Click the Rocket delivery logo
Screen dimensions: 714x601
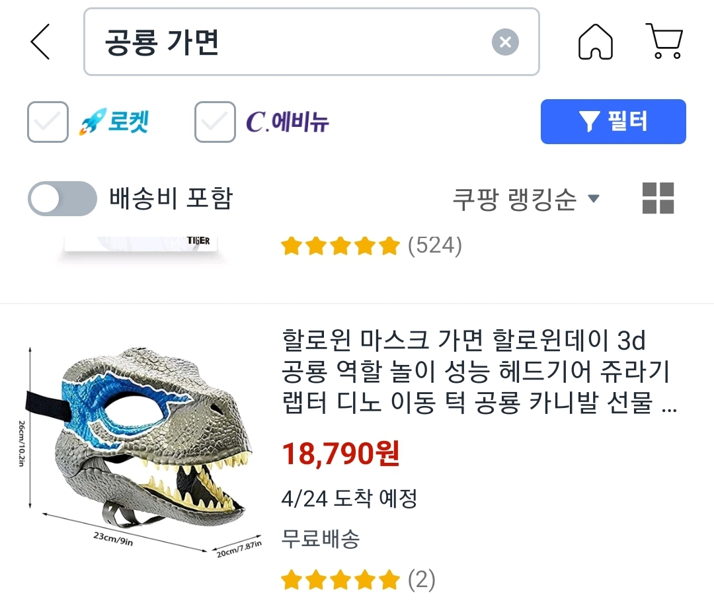point(114,122)
